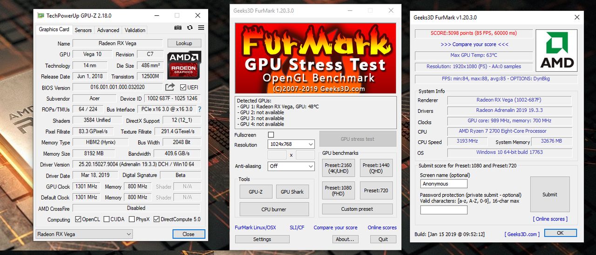Viewport: 596px width, 255px height.
Task: Open the FurMark Linux/OSX link
Action: pos(255,227)
